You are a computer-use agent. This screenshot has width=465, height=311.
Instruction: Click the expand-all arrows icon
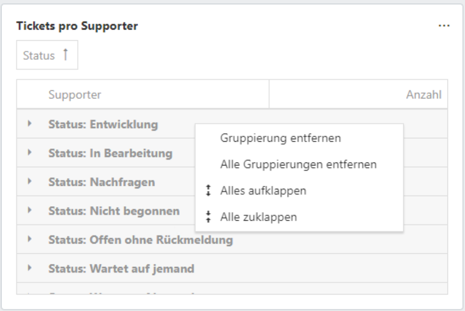(x=209, y=191)
